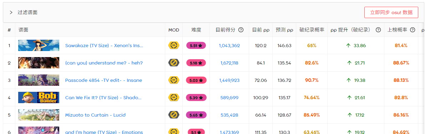Select the 74.64% record-break probability
The width and height of the screenshot is (429, 134).
312,97
